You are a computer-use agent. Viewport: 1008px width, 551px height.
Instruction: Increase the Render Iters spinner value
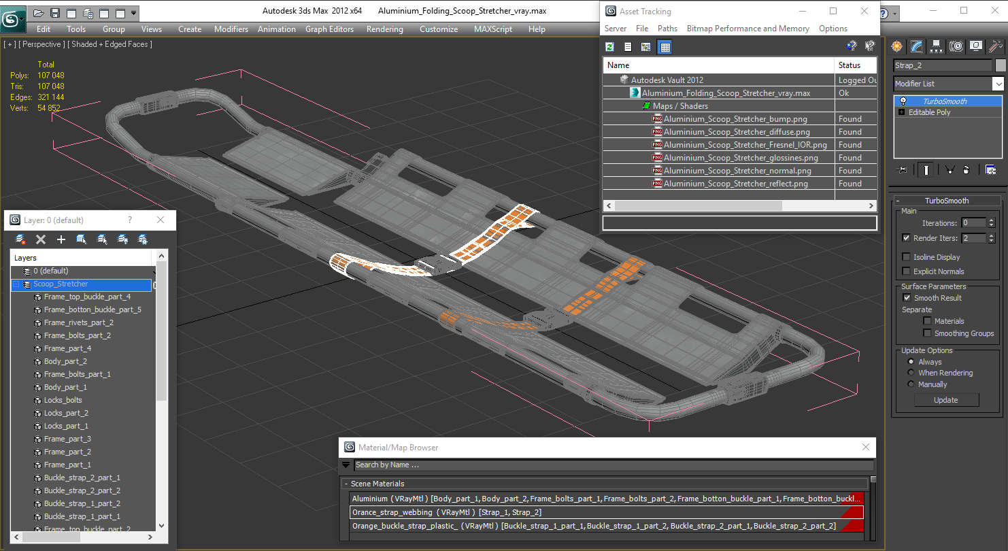[x=991, y=235]
